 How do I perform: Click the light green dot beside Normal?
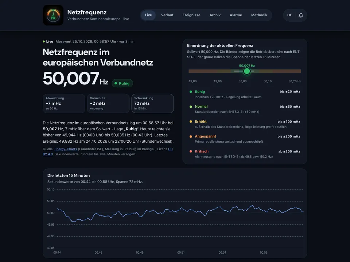191,107
